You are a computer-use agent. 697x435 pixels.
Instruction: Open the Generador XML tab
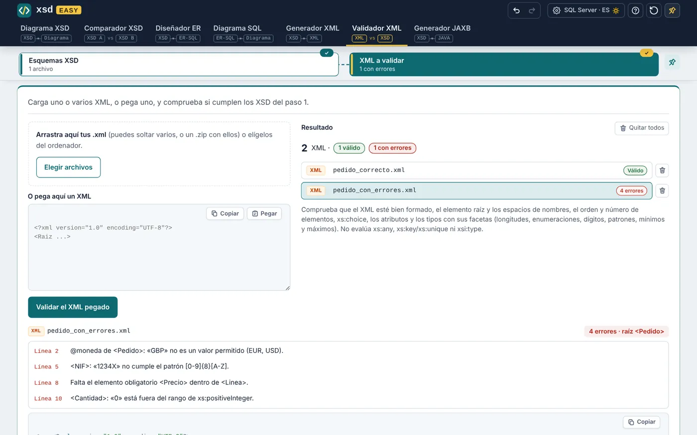click(313, 33)
